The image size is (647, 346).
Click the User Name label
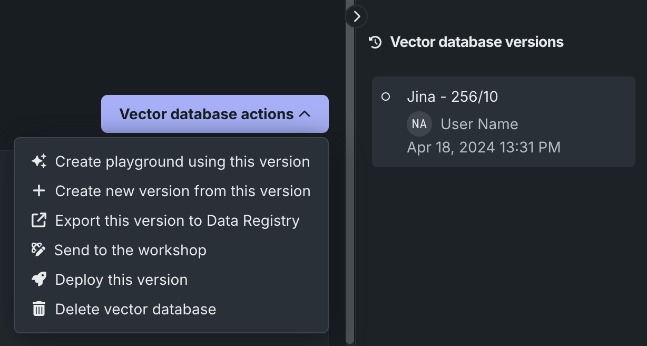coord(479,124)
